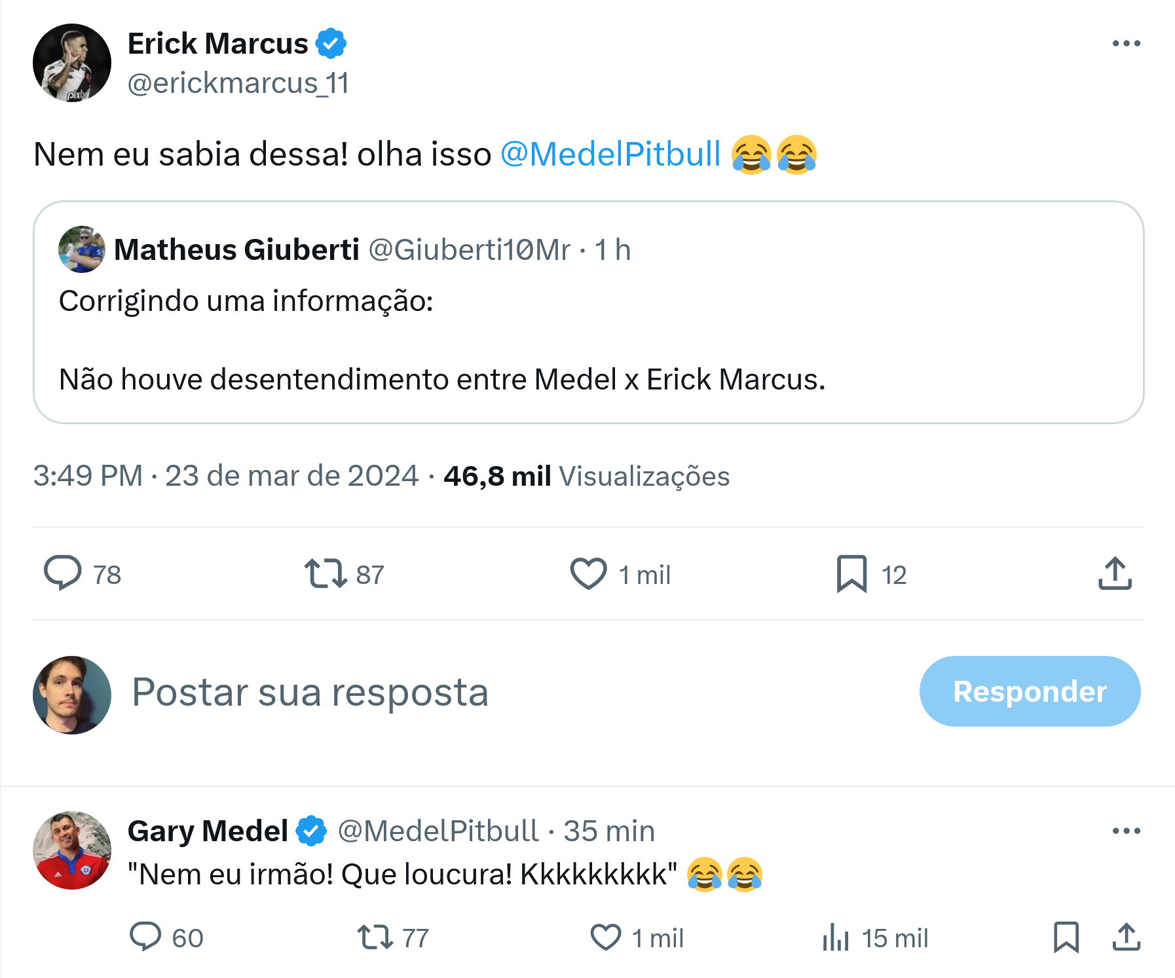Click reply icon on Erick Marcus's post
The height and width of the screenshot is (978, 1175).
(x=63, y=573)
